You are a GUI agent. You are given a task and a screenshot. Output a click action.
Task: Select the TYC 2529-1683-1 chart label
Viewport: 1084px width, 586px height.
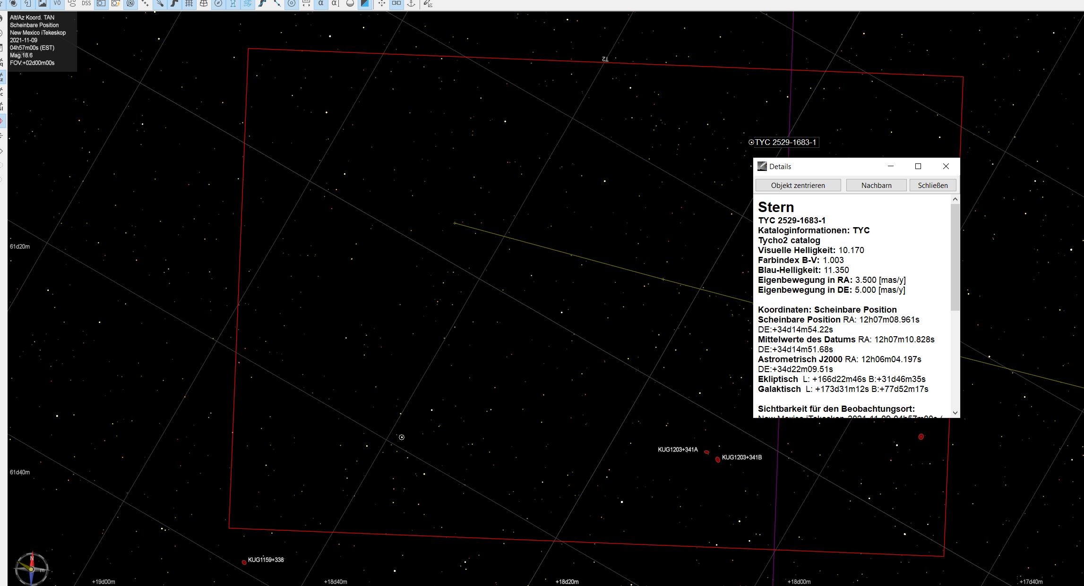[785, 142]
